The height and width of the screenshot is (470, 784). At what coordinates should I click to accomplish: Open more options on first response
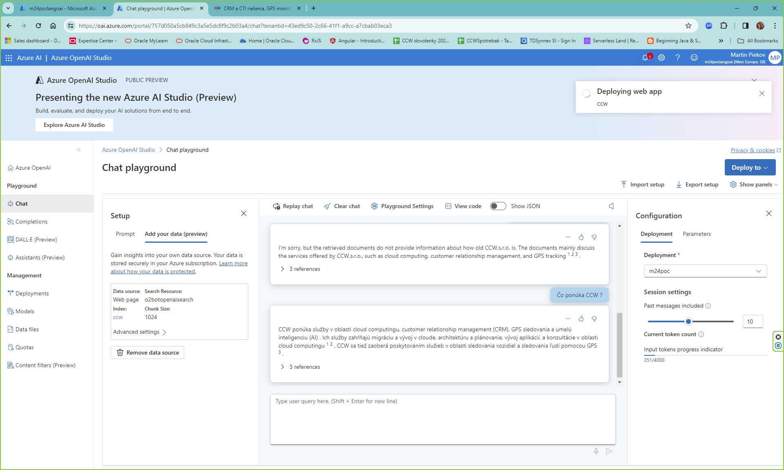click(x=568, y=237)
